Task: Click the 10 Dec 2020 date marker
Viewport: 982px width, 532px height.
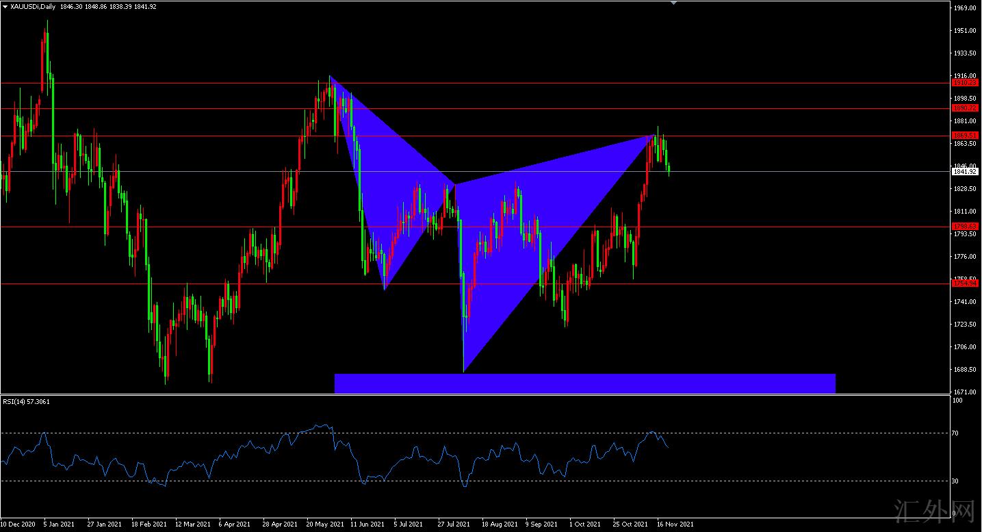Action: pos(18,524)
